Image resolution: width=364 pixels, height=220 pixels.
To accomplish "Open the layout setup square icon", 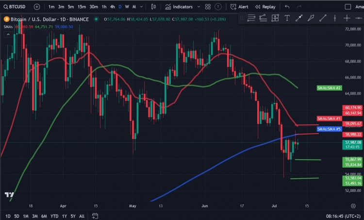I will [x=348, y=7].
